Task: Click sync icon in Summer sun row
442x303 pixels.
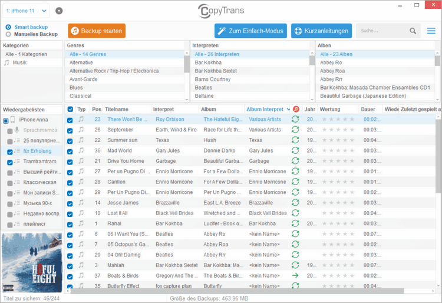Action: (295, 140)
